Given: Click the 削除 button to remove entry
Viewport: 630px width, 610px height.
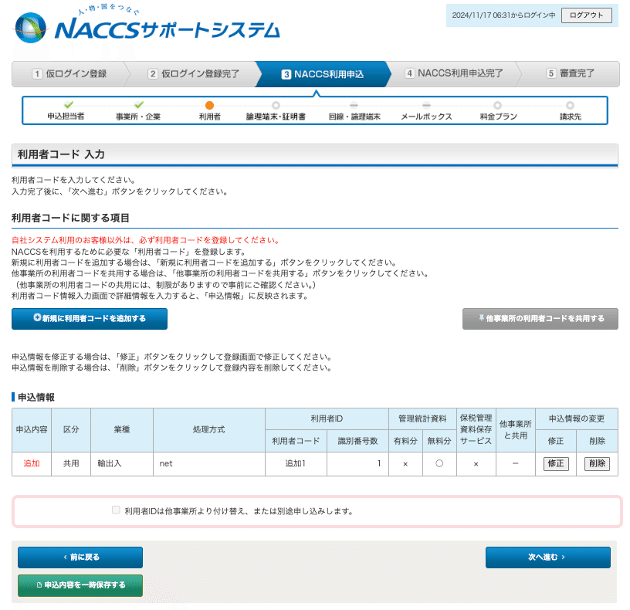Looking at the screenshot, I should click(596, 464).
